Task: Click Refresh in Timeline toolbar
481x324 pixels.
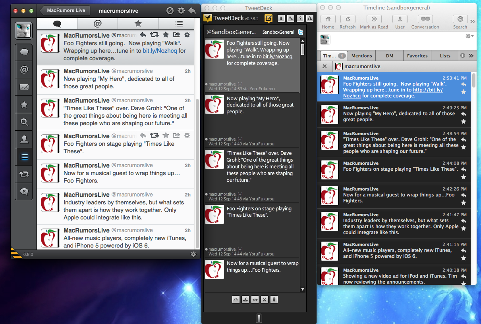Action: pos(348,22)
